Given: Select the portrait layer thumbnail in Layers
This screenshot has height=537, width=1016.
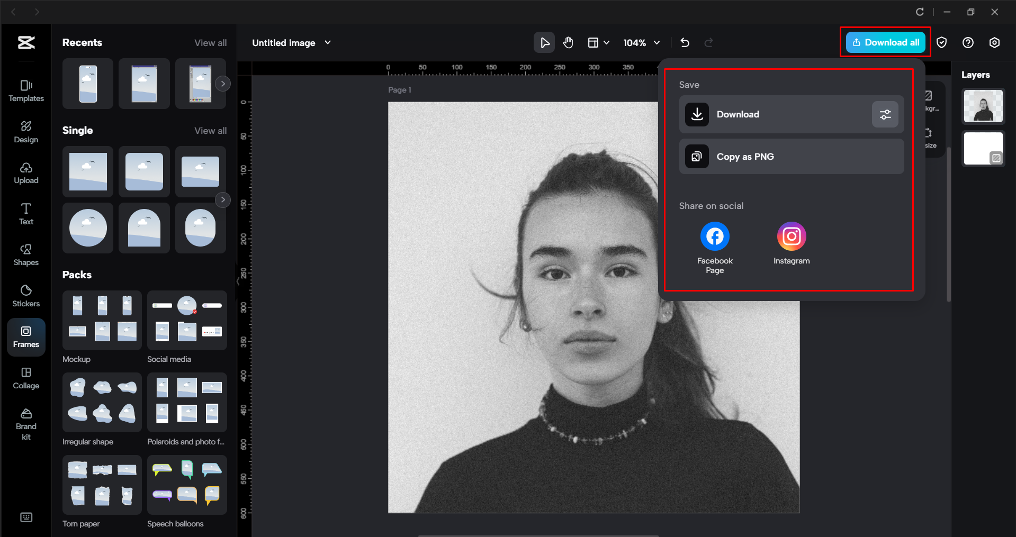Looking at the screenshot, I should pyautogui.click(x=983, y=106).
